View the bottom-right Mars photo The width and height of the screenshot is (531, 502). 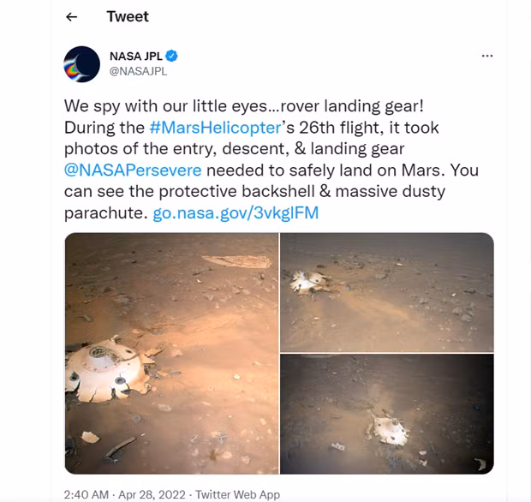387,414
